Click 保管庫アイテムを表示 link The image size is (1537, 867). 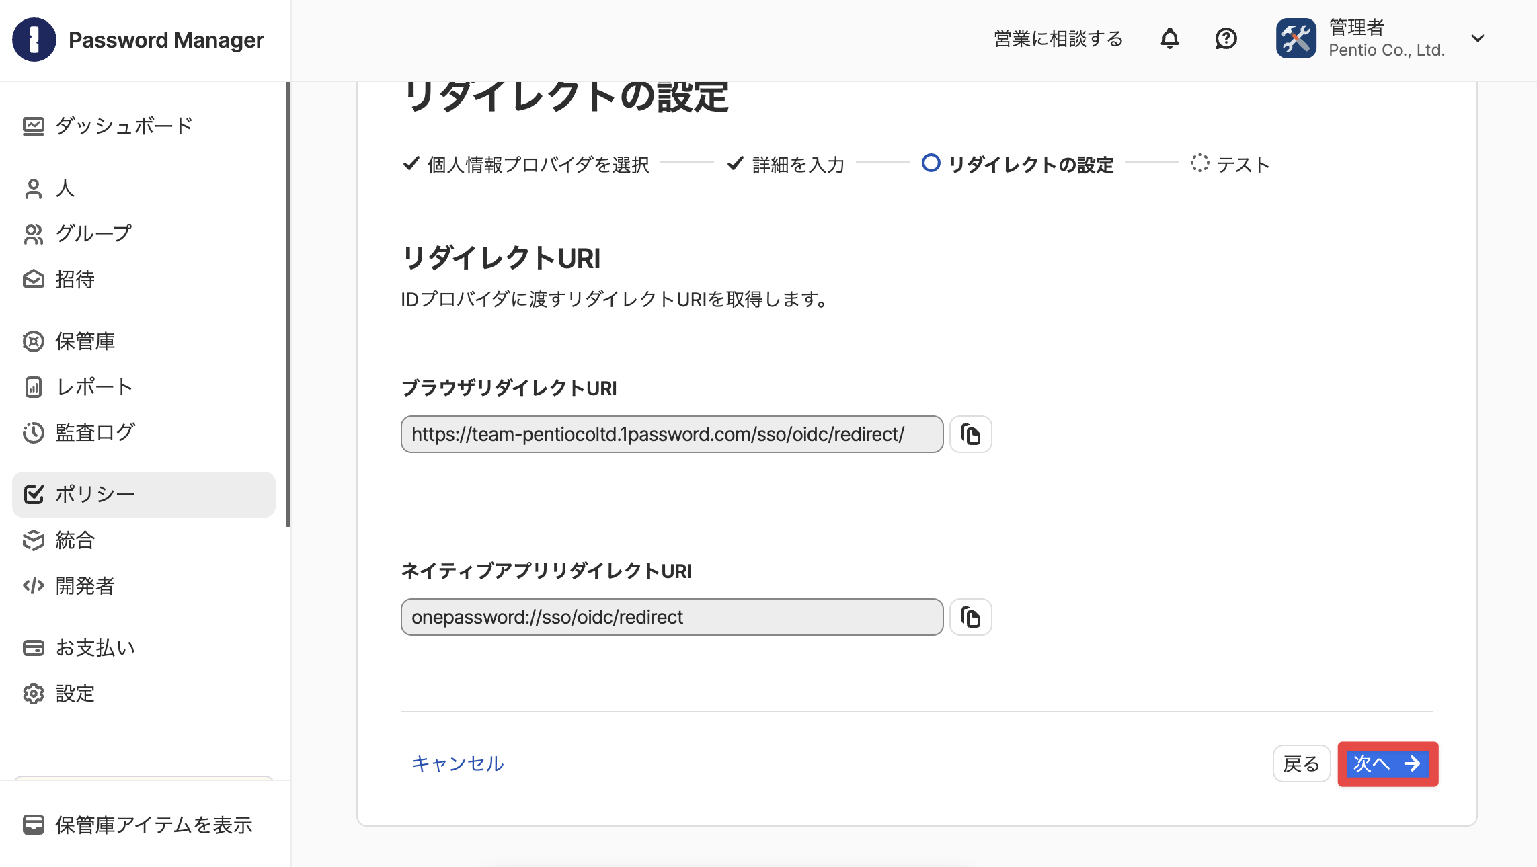point(153,825)
